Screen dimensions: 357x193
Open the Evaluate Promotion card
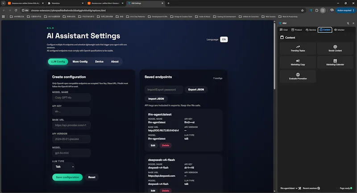(298, 76)
